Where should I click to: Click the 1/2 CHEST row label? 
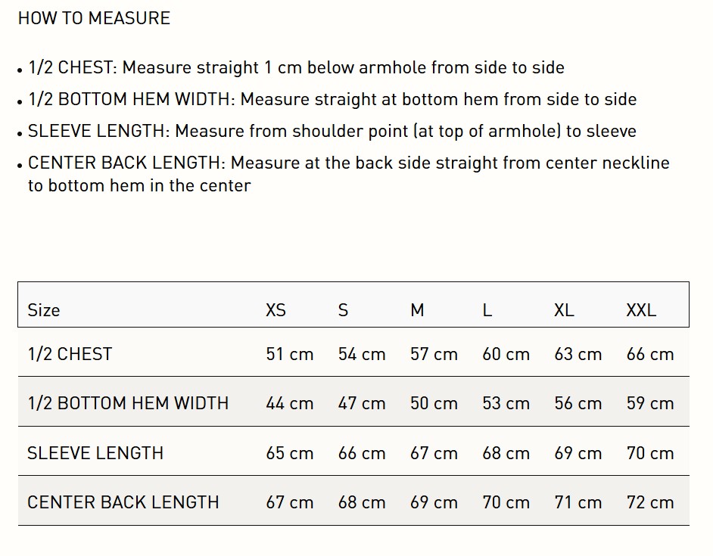[x=70, y=353]
